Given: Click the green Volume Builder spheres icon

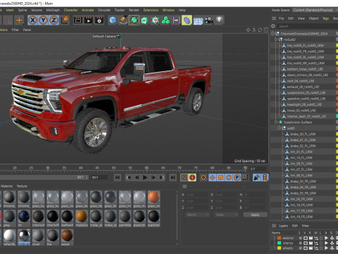Looking at the screenshot, I should (x=165, y=20).
